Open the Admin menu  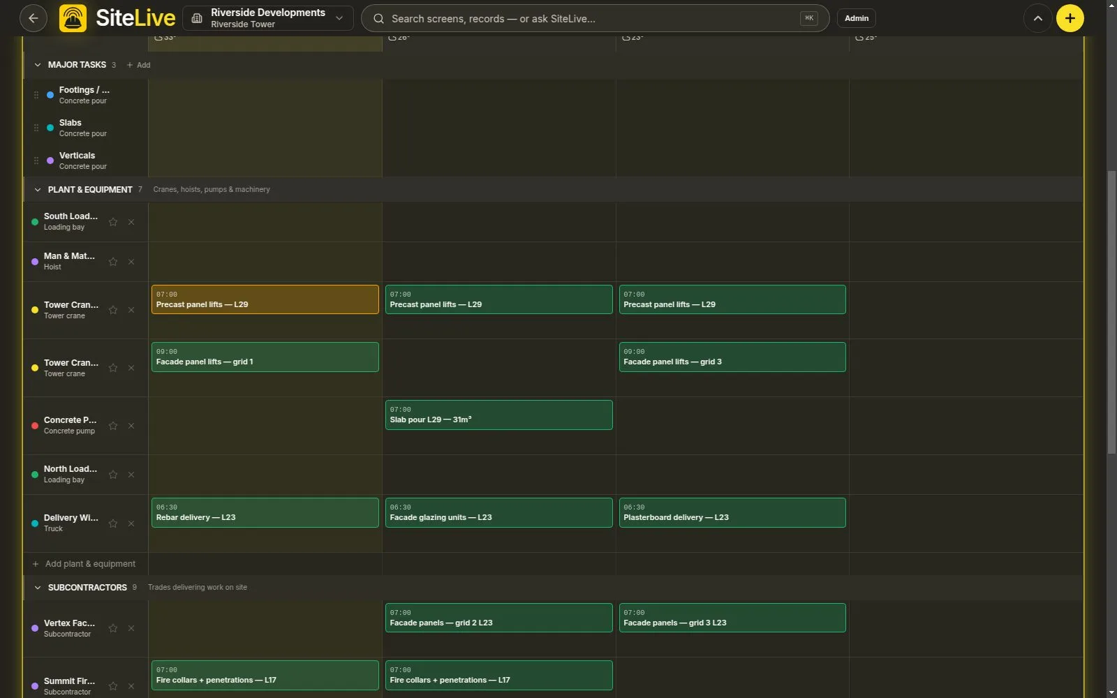coord(857,18)
